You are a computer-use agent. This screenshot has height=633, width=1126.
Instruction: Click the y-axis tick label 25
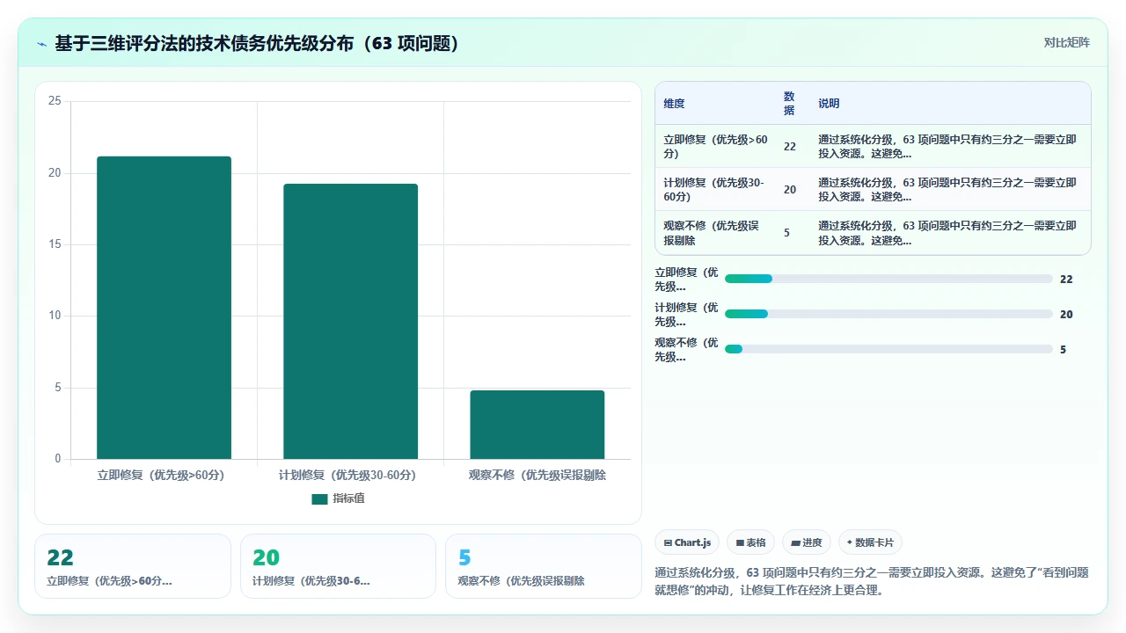click(x=55, y=101)
